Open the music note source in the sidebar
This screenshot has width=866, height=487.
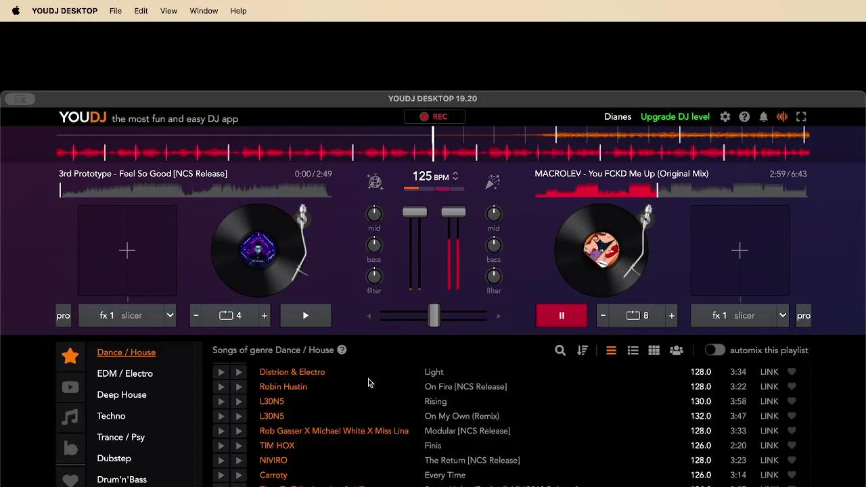(x=70, y=417)
